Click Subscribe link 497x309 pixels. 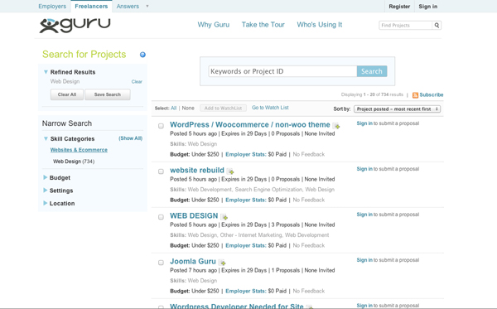pyautogui.click(x=432, y=94)
